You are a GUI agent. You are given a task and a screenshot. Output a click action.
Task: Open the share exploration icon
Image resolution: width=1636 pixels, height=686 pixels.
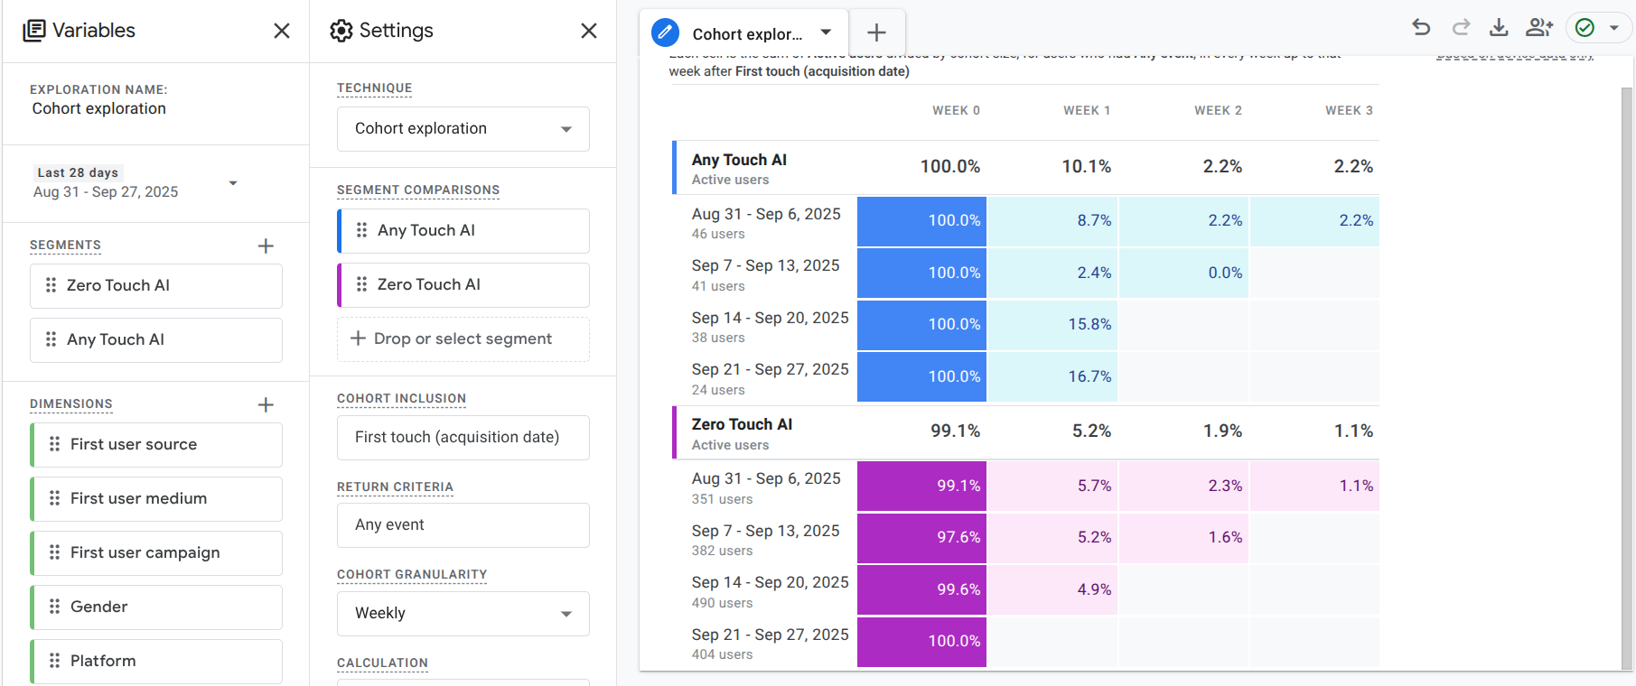point(1538,27)
